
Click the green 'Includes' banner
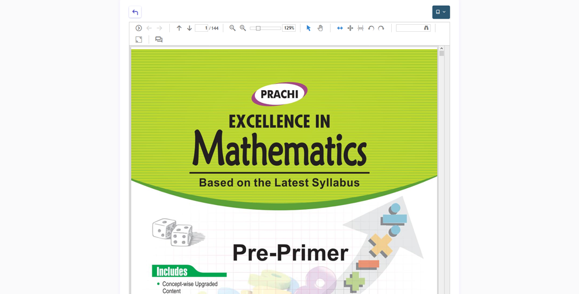click(x=189, y=271)
